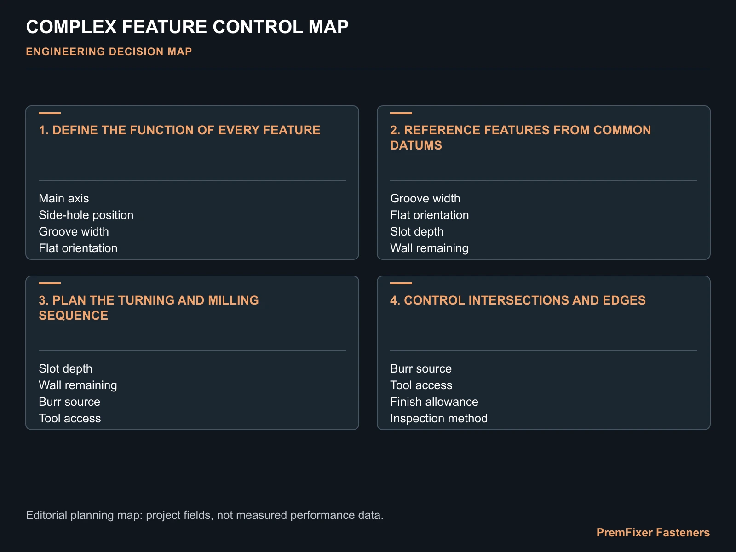Select the "Inspection method" line
The image size is (736, 552).
(x=439, y=418)
